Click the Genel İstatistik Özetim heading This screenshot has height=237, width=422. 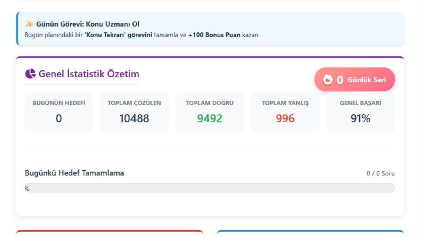(89, 74)
